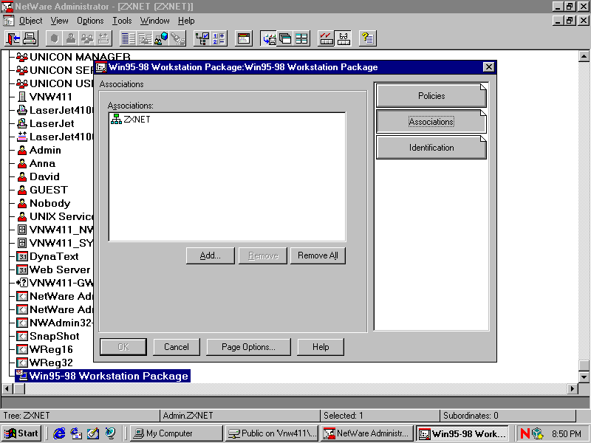Select the DynaText application object

pyautogui.click(x=48, y=256)
